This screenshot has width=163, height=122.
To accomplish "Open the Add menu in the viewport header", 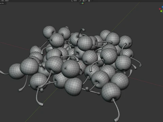I will pos(2,1).
